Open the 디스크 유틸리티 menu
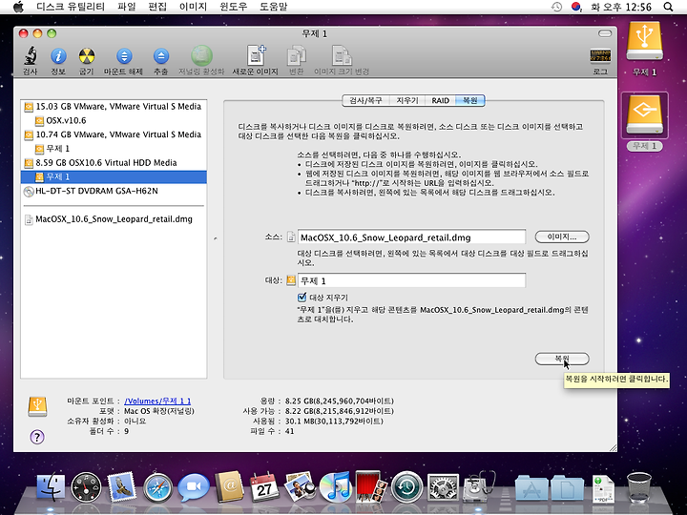 pyautogui.click(x=71, y=7)
